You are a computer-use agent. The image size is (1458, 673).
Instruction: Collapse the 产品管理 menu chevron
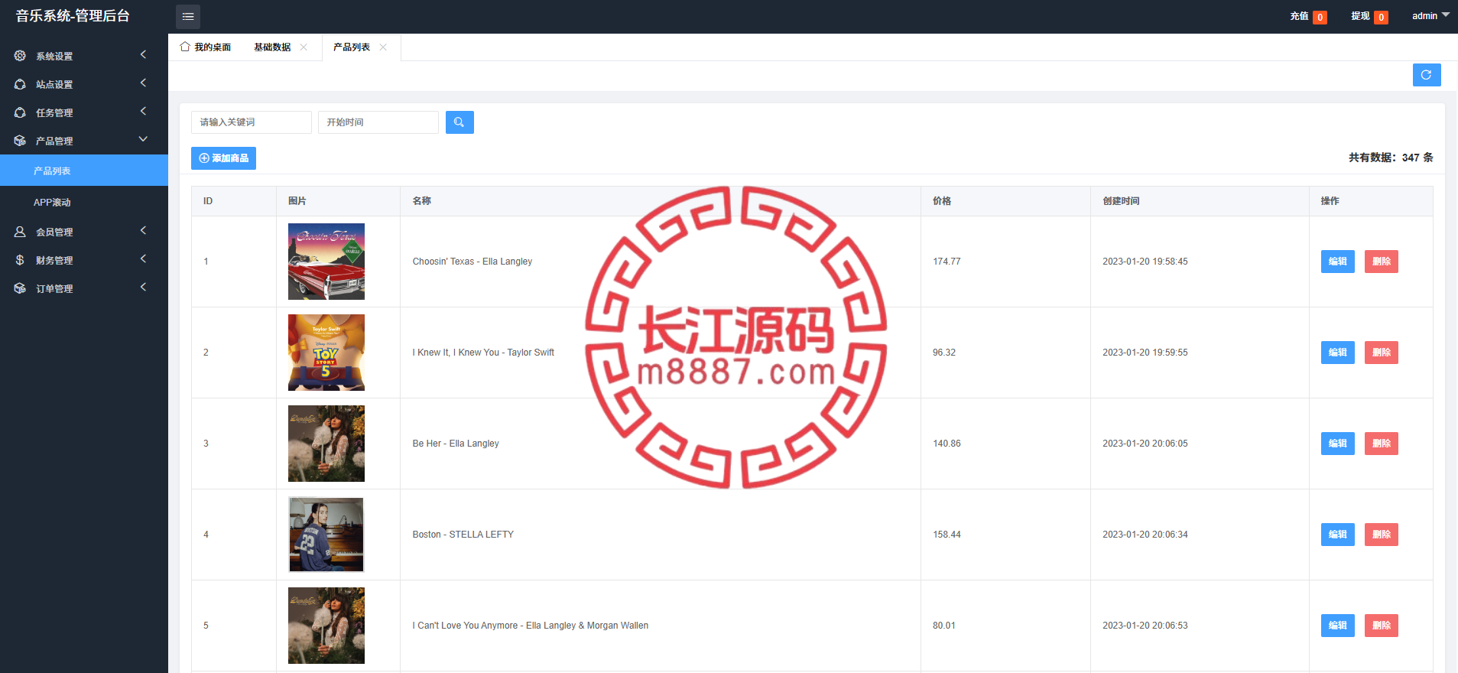pyautogui.click(x=143, y=139)
